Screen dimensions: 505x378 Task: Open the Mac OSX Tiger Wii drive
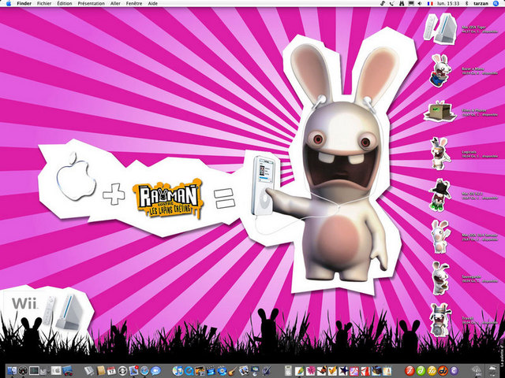[440, 28]
